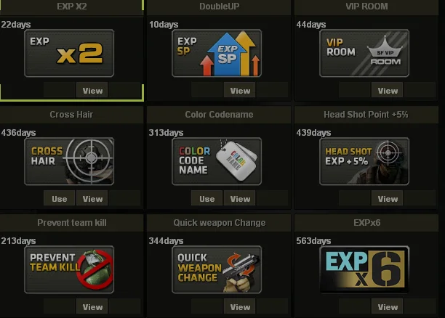Use the Color Codename item
The image size is (445, 318).
tap(207, 198)
